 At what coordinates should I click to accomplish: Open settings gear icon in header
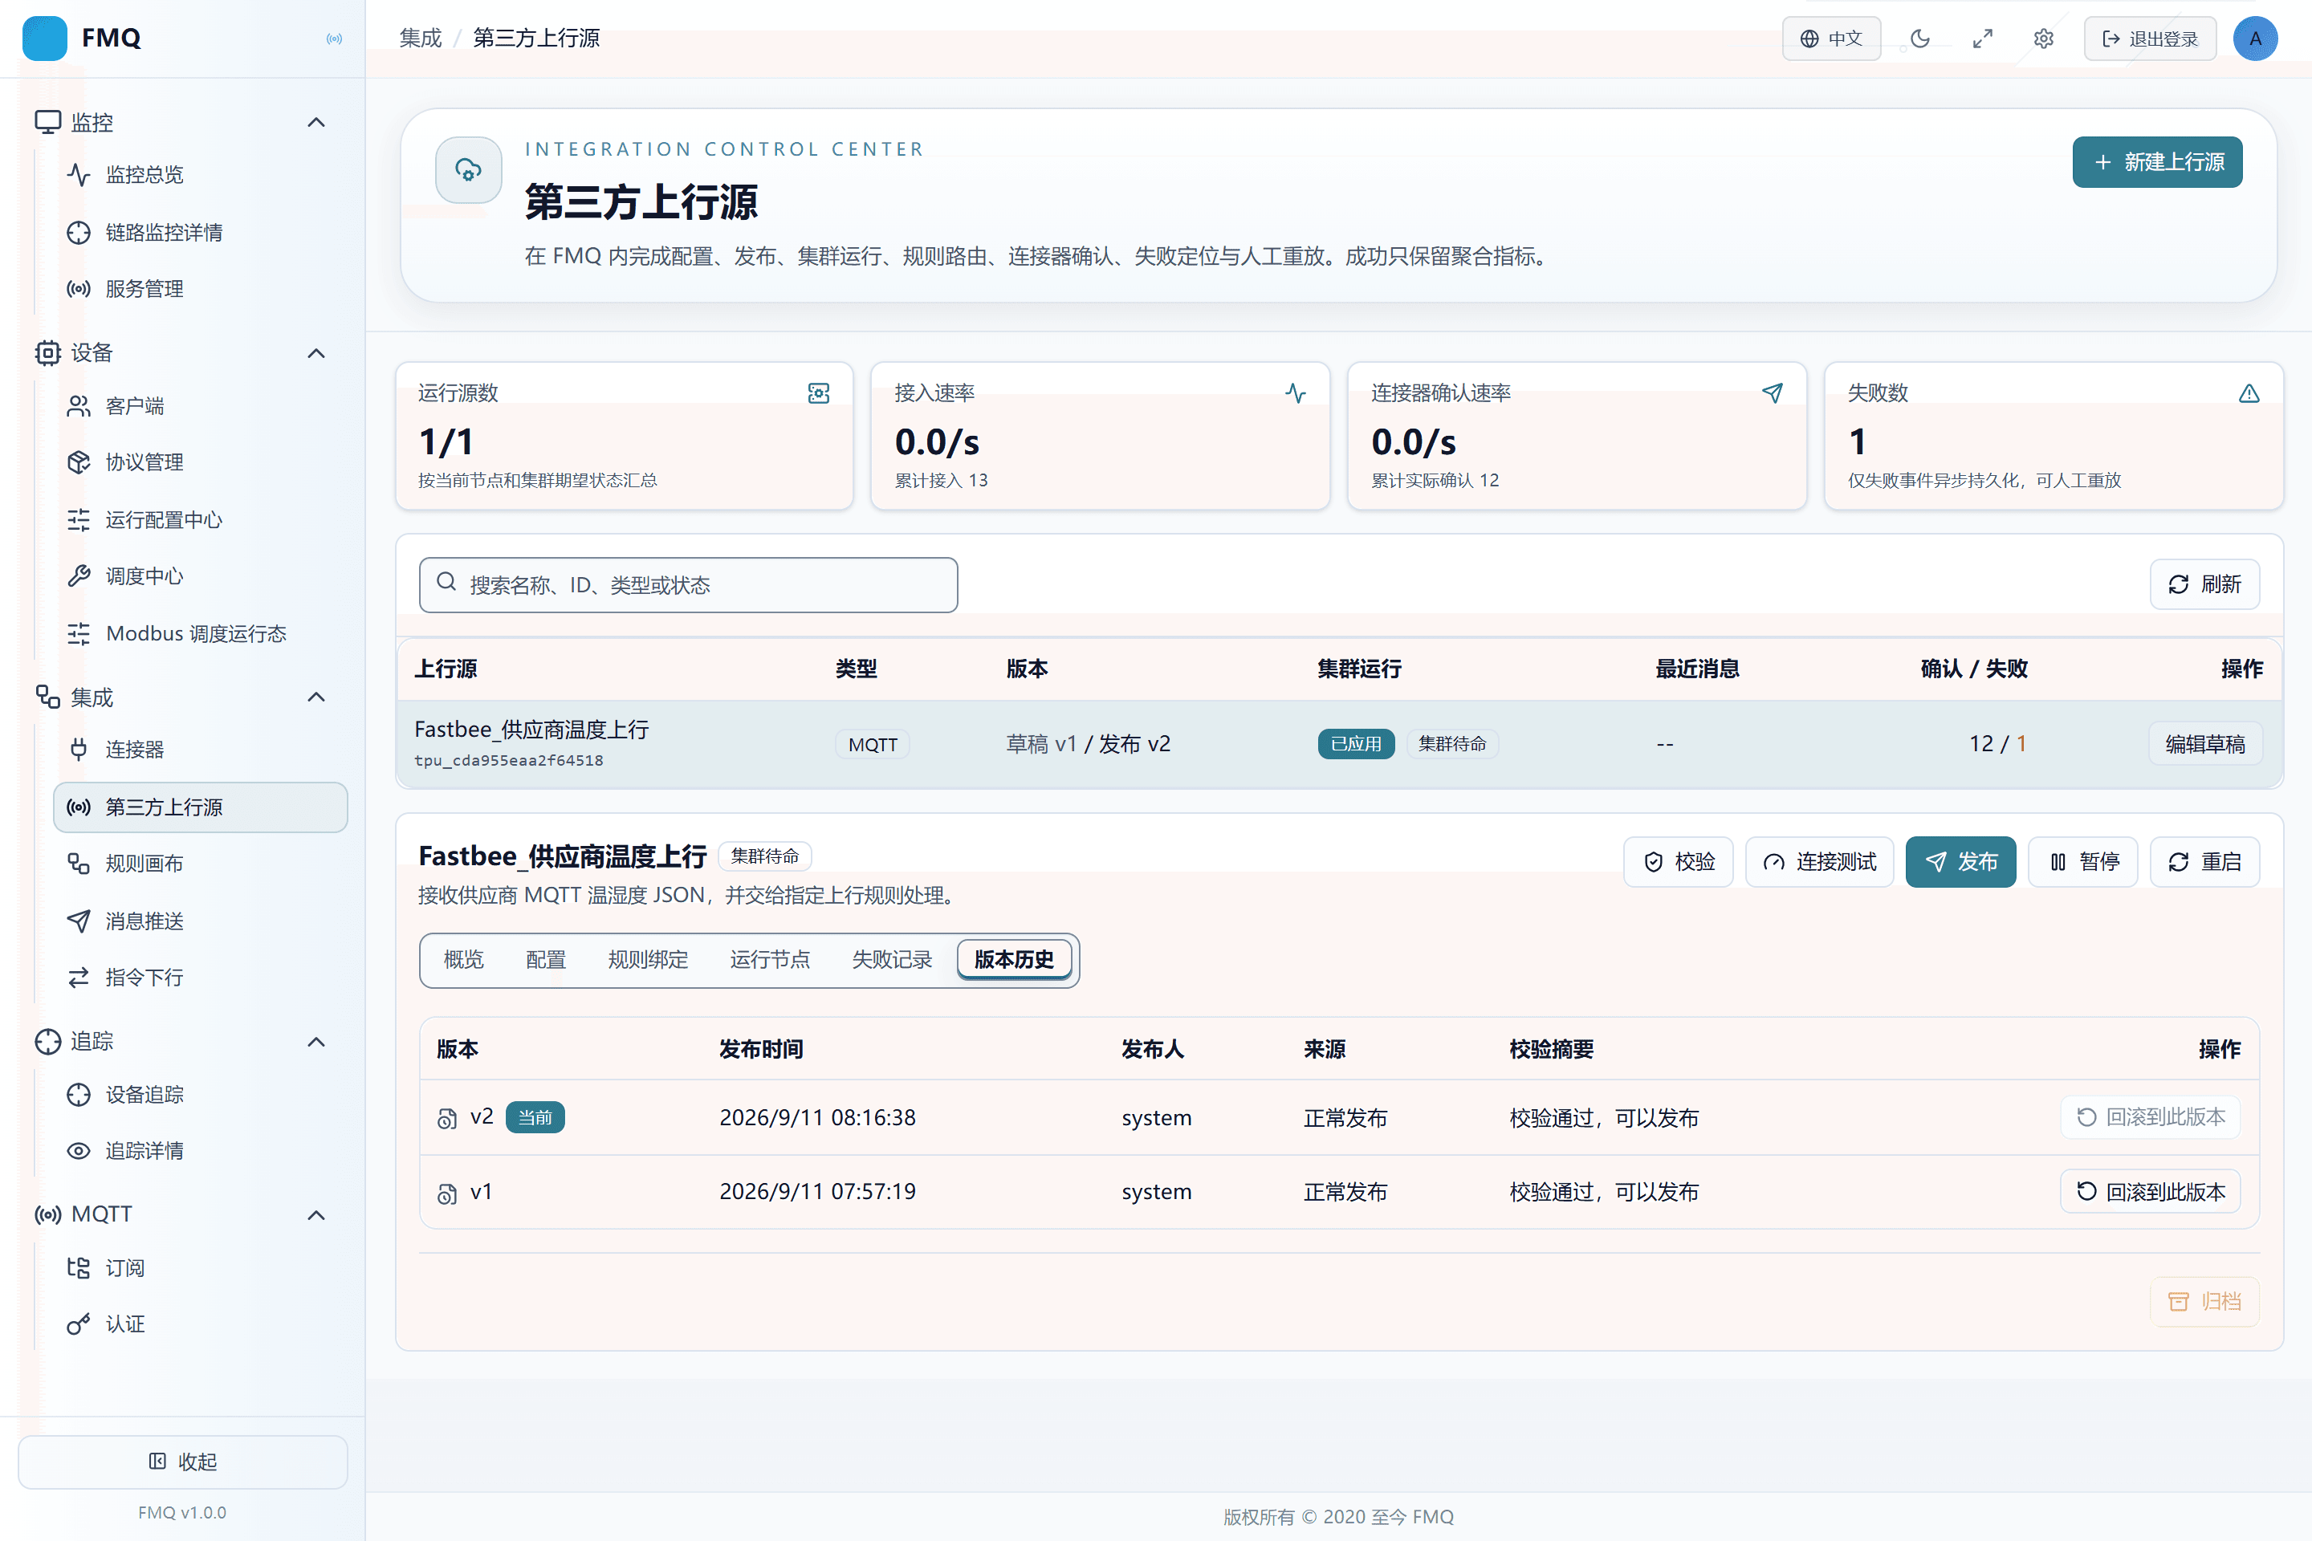(x=2044, y=39)
